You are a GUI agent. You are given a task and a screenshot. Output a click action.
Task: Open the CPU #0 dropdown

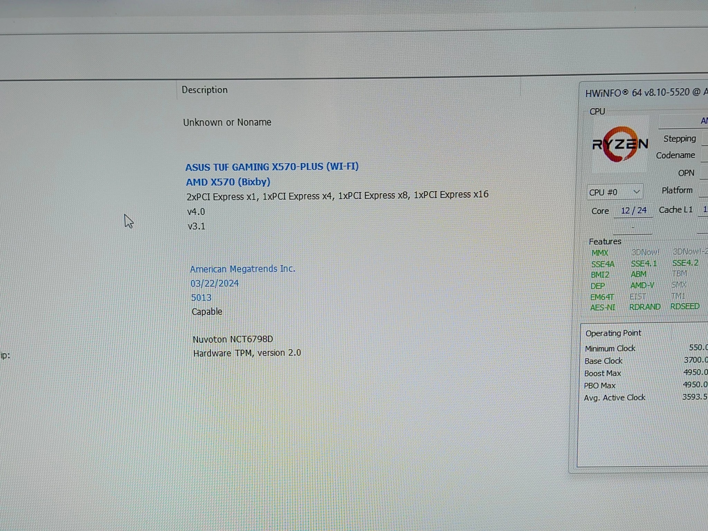point(615,192)
